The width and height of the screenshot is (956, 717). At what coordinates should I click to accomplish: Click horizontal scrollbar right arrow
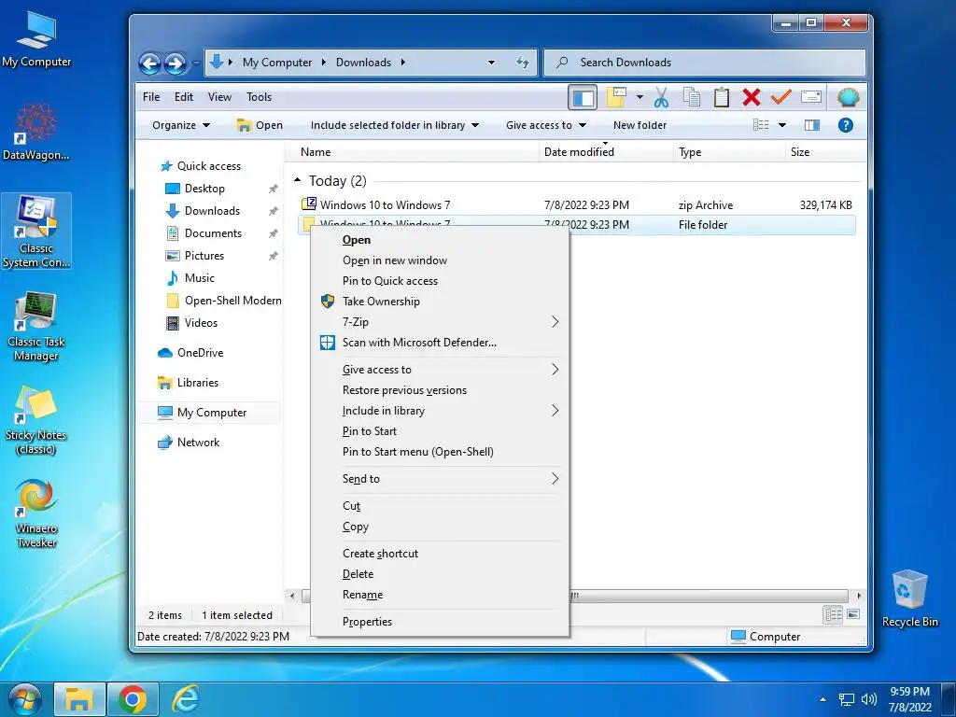pyautogui.click(x=859, y=596)
